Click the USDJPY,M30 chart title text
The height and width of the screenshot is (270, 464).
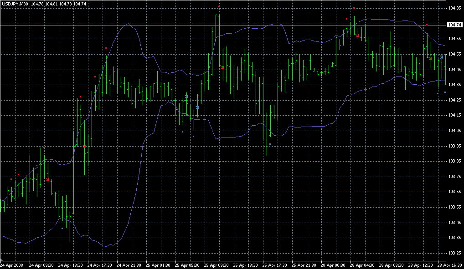tap(15, 4)
